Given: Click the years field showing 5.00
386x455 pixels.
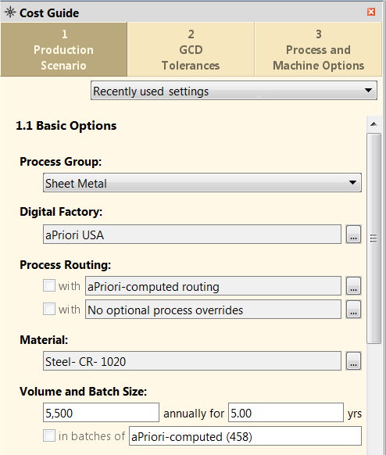Looking at the screenshot, I should 286,412.
